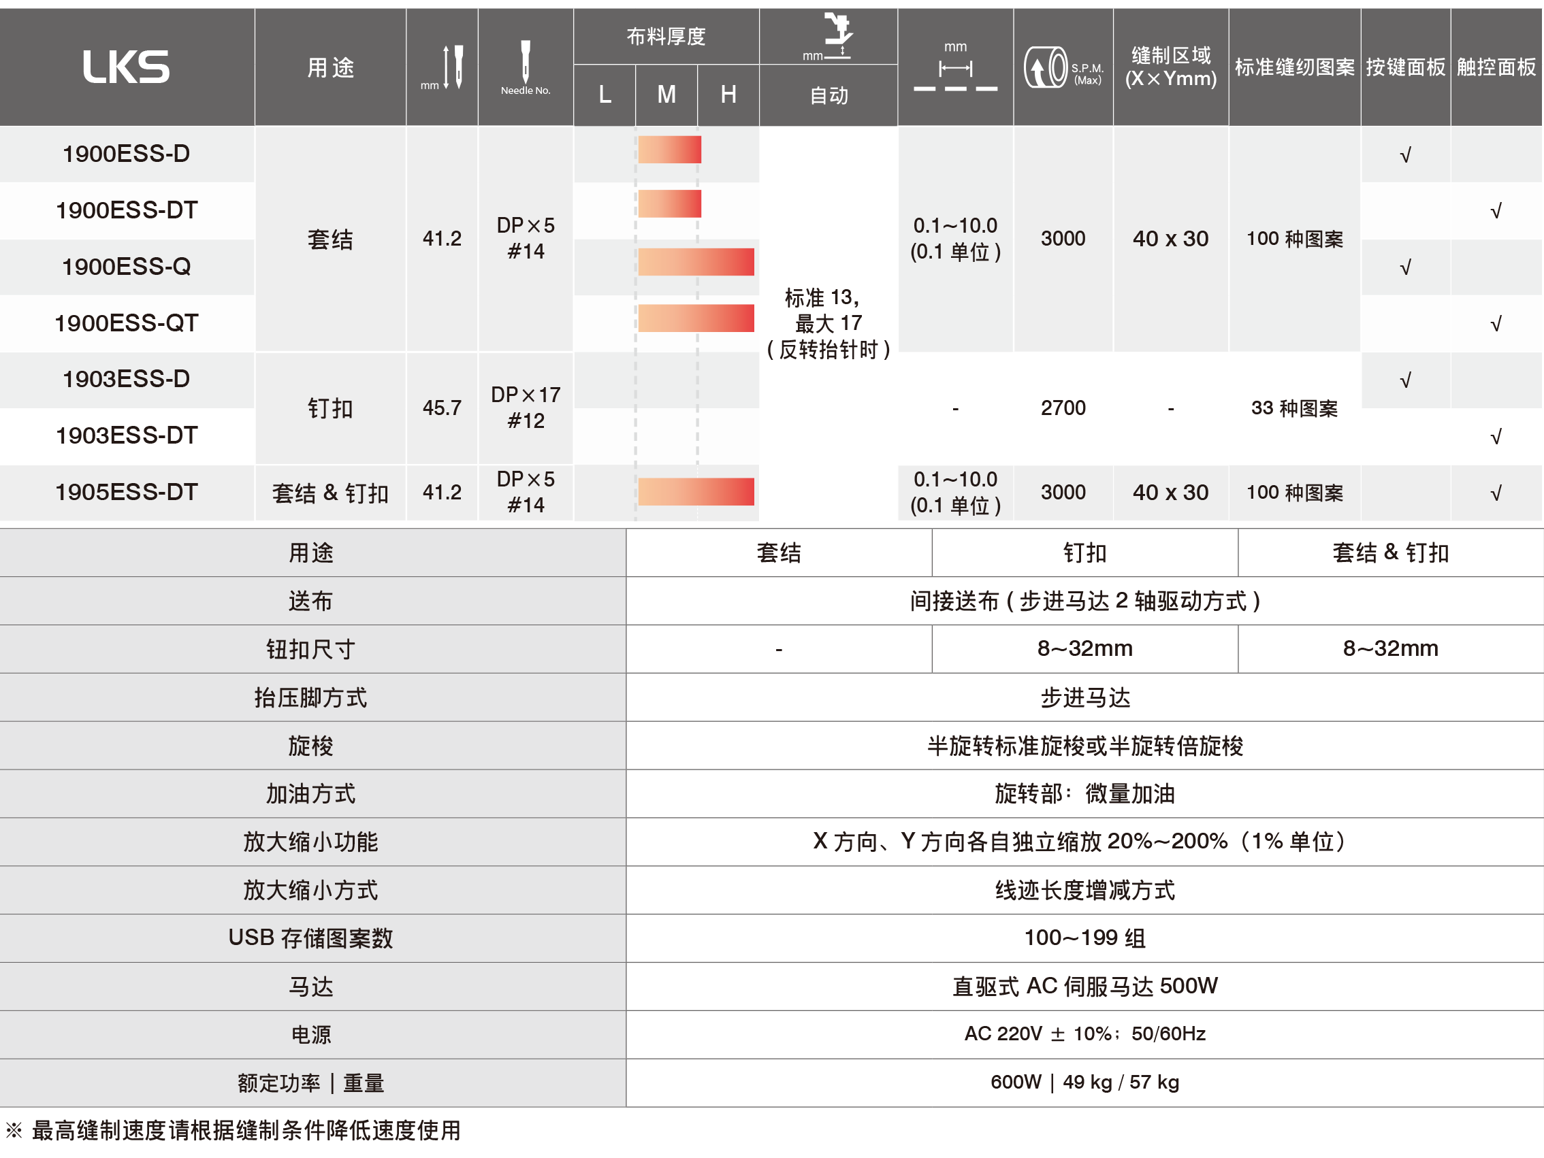This screenshot has height=1158, width=1544.
Task: Click the 线迹长度增减方式 value
Action: pyautogui.click(x=1085, y=889)
